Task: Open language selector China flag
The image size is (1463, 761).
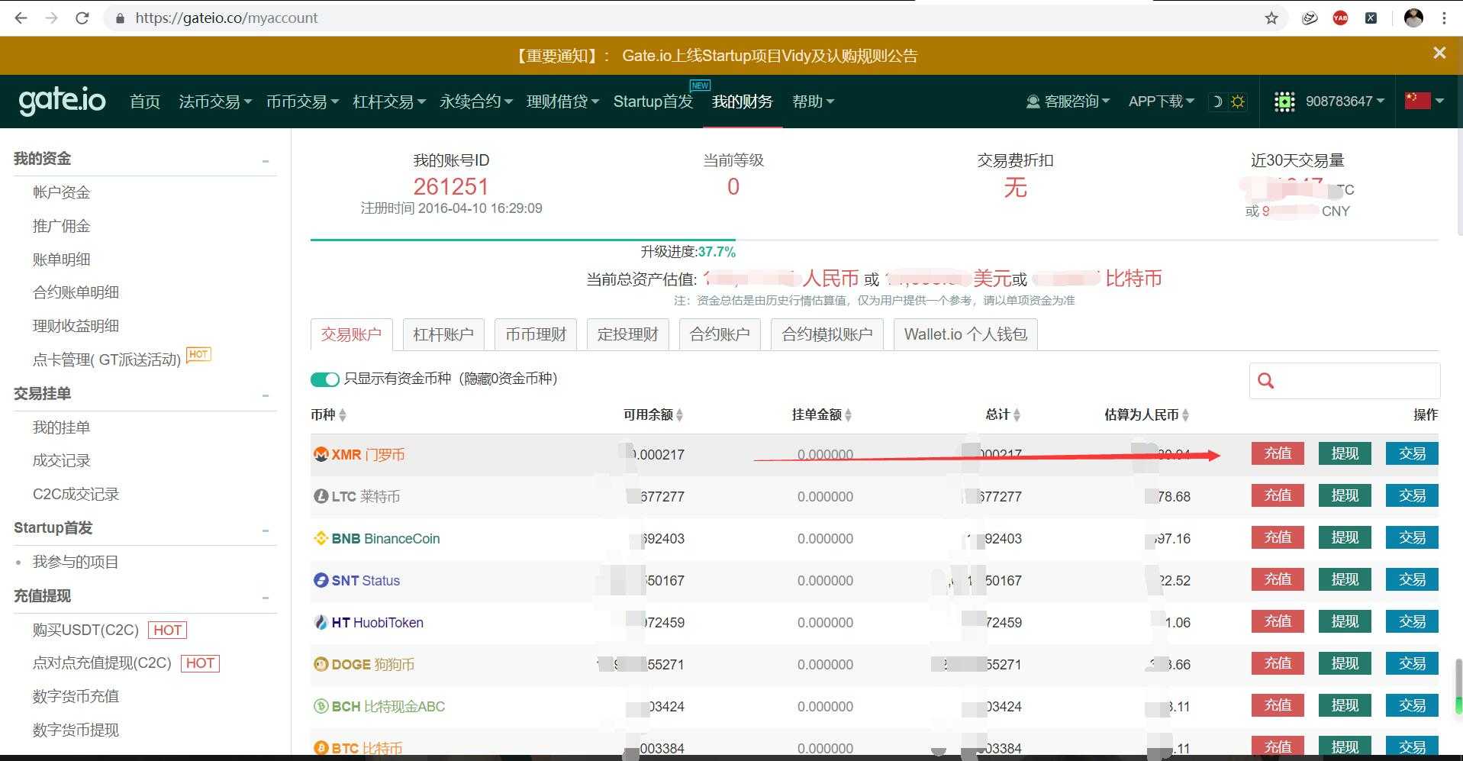Action: (x=1417, y=101)
